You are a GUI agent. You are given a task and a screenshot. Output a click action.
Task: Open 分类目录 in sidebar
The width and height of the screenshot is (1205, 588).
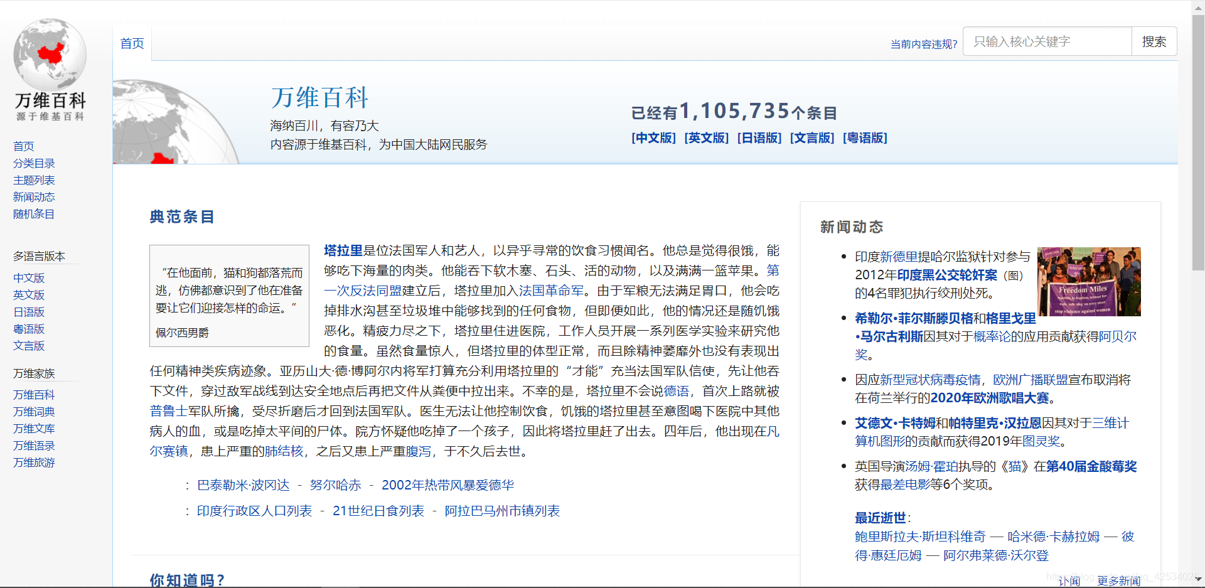pyautogui.click(x=34, y=163)
